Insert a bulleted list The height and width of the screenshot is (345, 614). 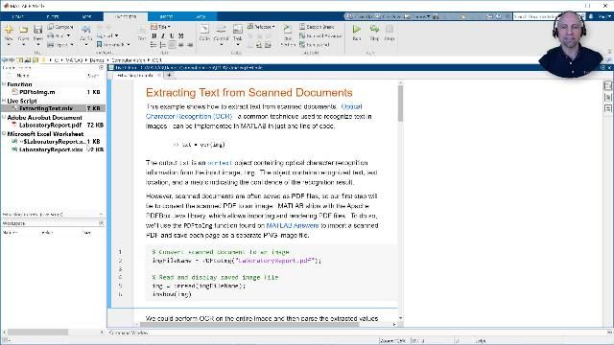(153, 45)
